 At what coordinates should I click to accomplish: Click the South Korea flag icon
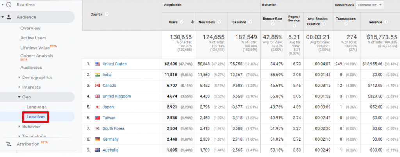97,128
